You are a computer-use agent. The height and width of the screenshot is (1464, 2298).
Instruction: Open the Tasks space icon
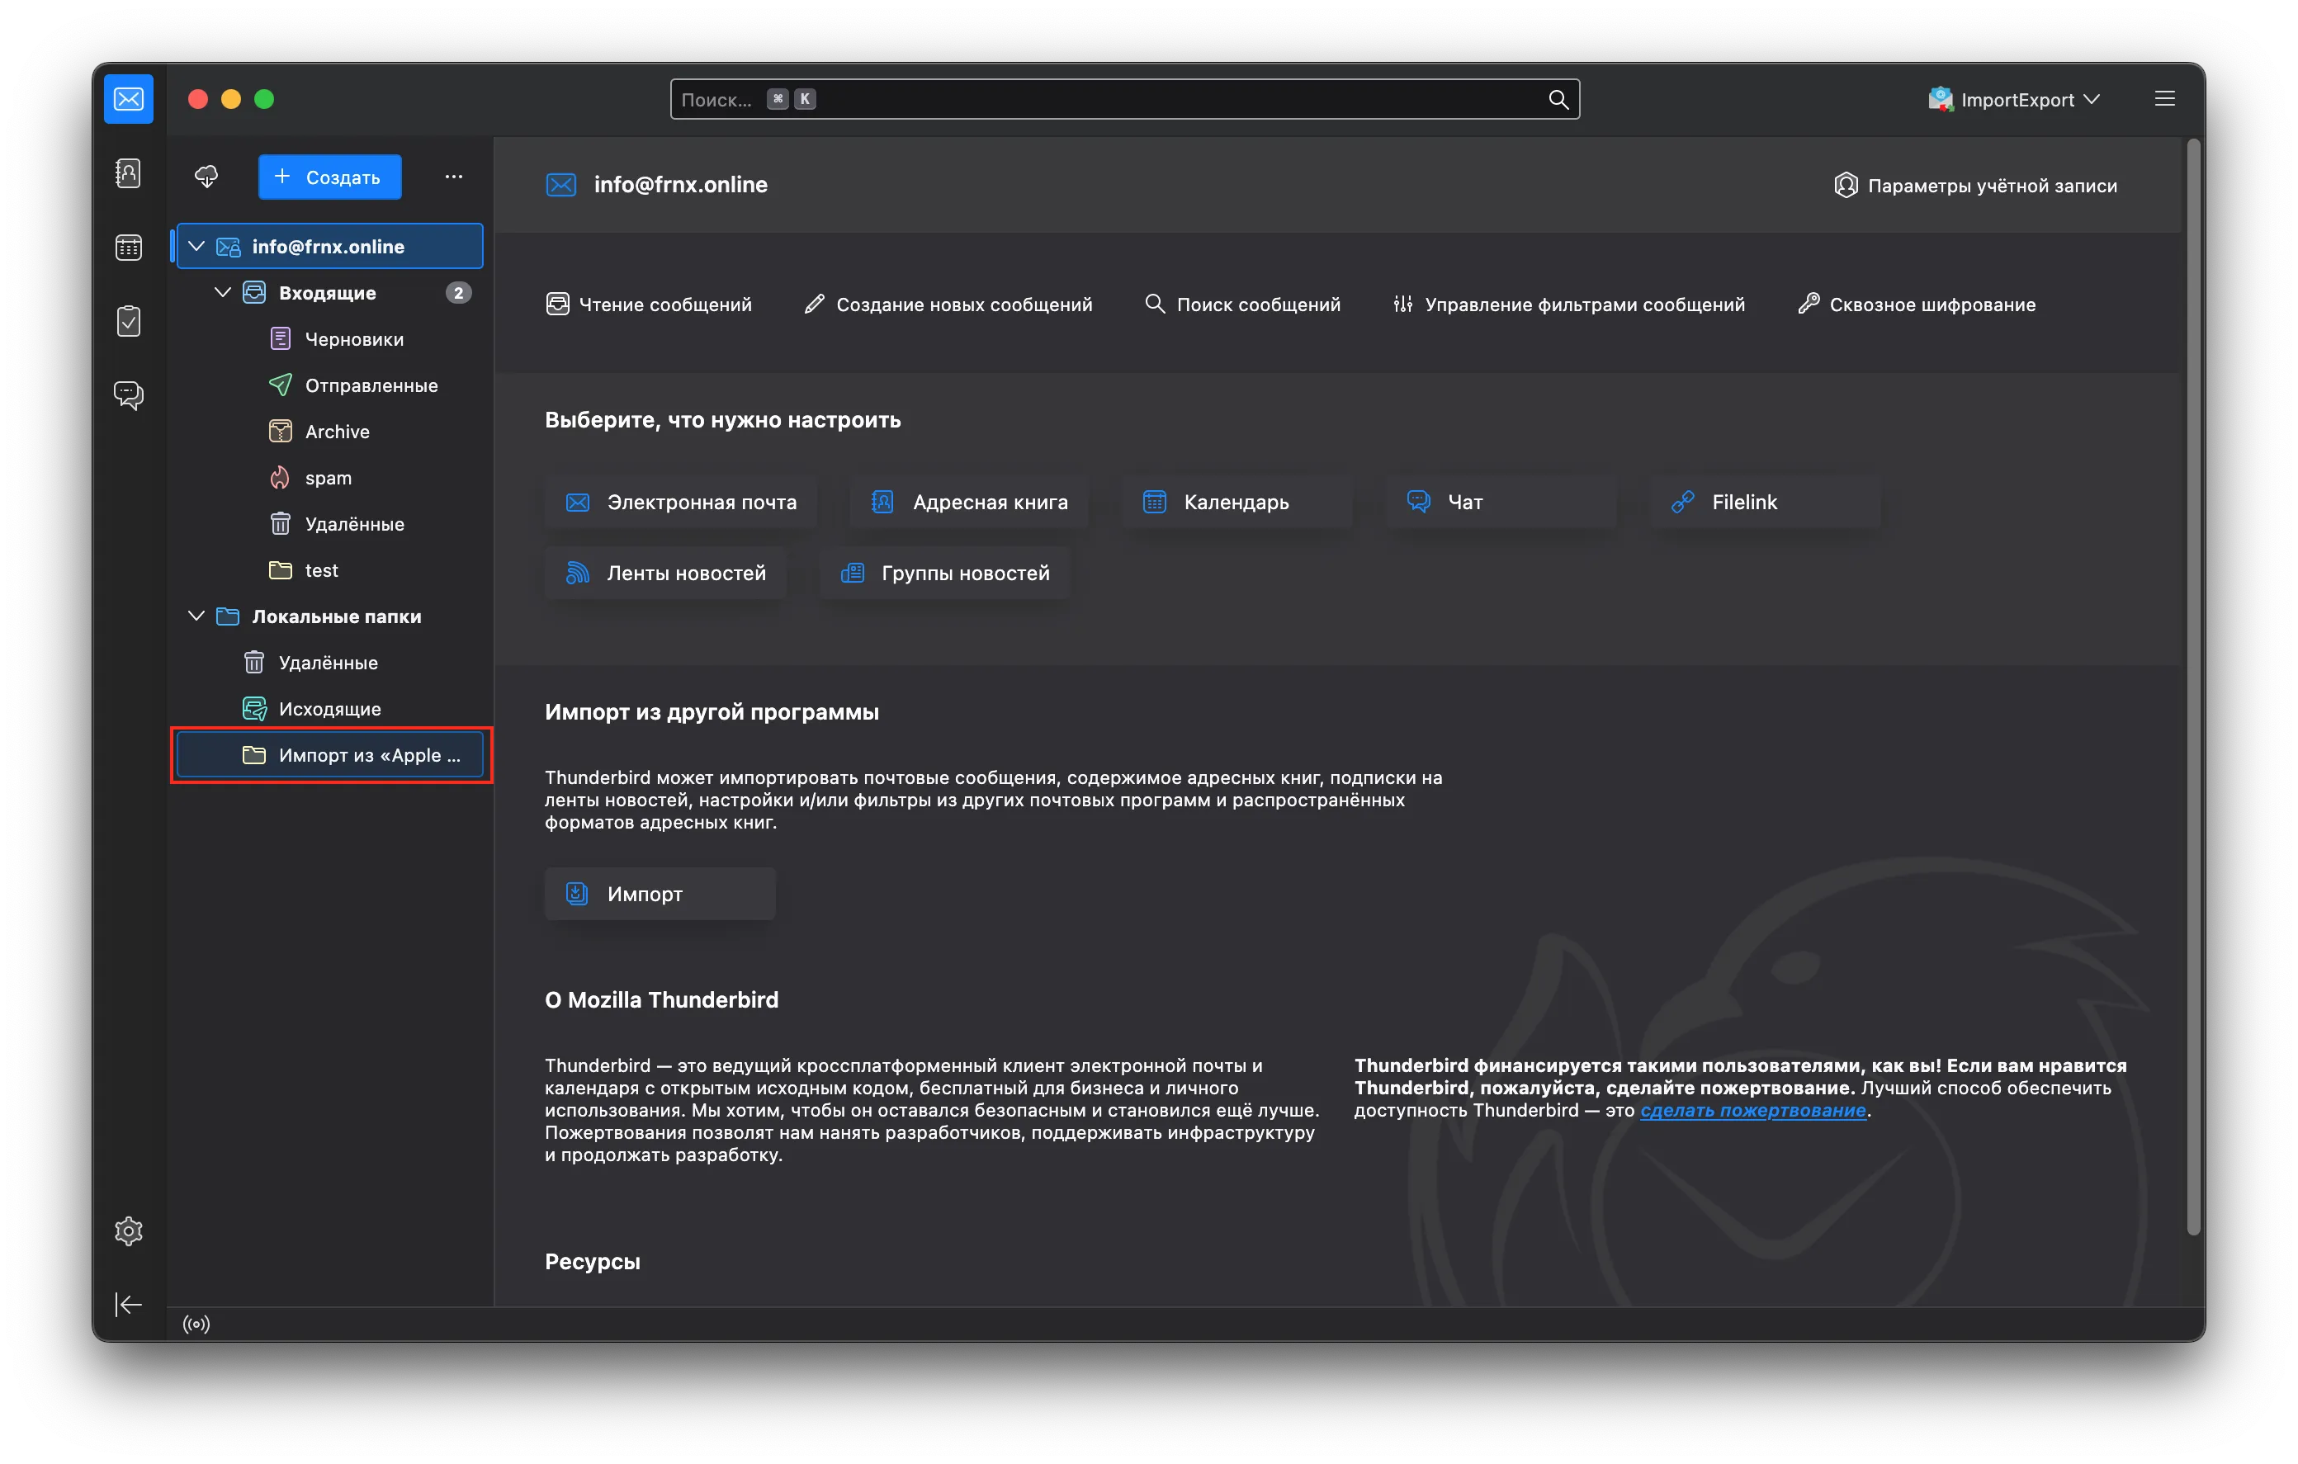(128, 322)
